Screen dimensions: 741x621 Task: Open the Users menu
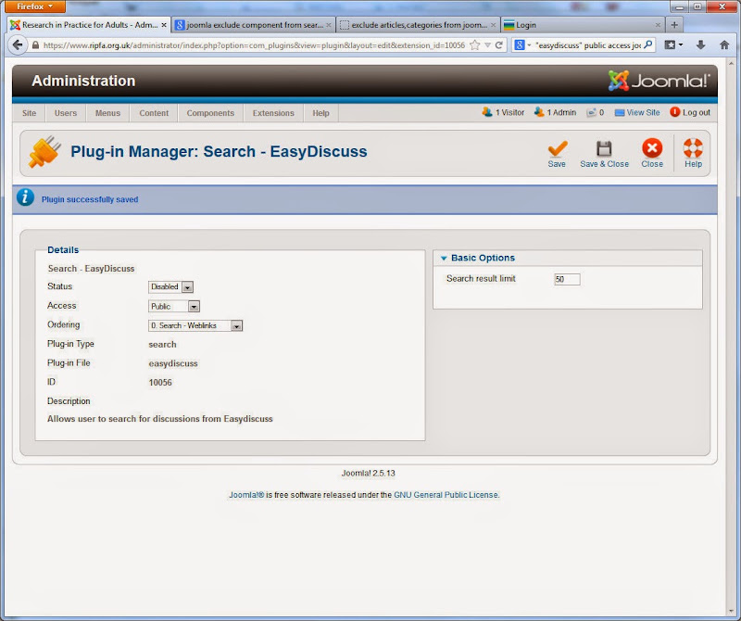click(65, 113)
